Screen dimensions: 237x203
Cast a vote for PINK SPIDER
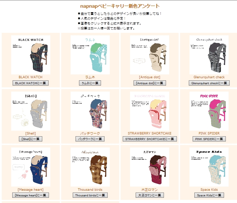click(x=209, y=139)
